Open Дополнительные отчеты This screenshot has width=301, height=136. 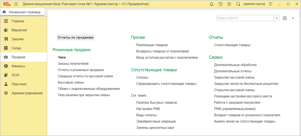(233, 71)
